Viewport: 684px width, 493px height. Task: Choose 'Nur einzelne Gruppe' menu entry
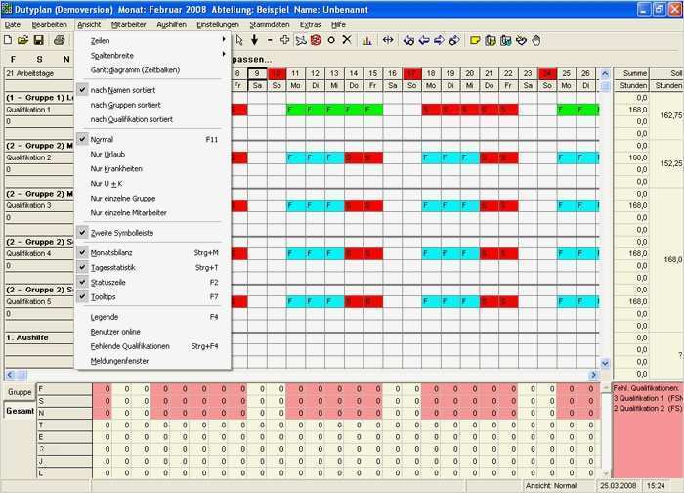[152, 199]
